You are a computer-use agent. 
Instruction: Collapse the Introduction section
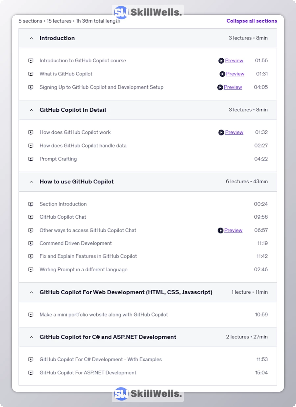(31, 38)
